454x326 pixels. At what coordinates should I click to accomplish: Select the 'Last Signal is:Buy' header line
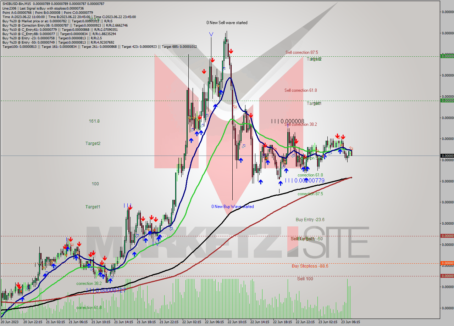click(43, 8)
